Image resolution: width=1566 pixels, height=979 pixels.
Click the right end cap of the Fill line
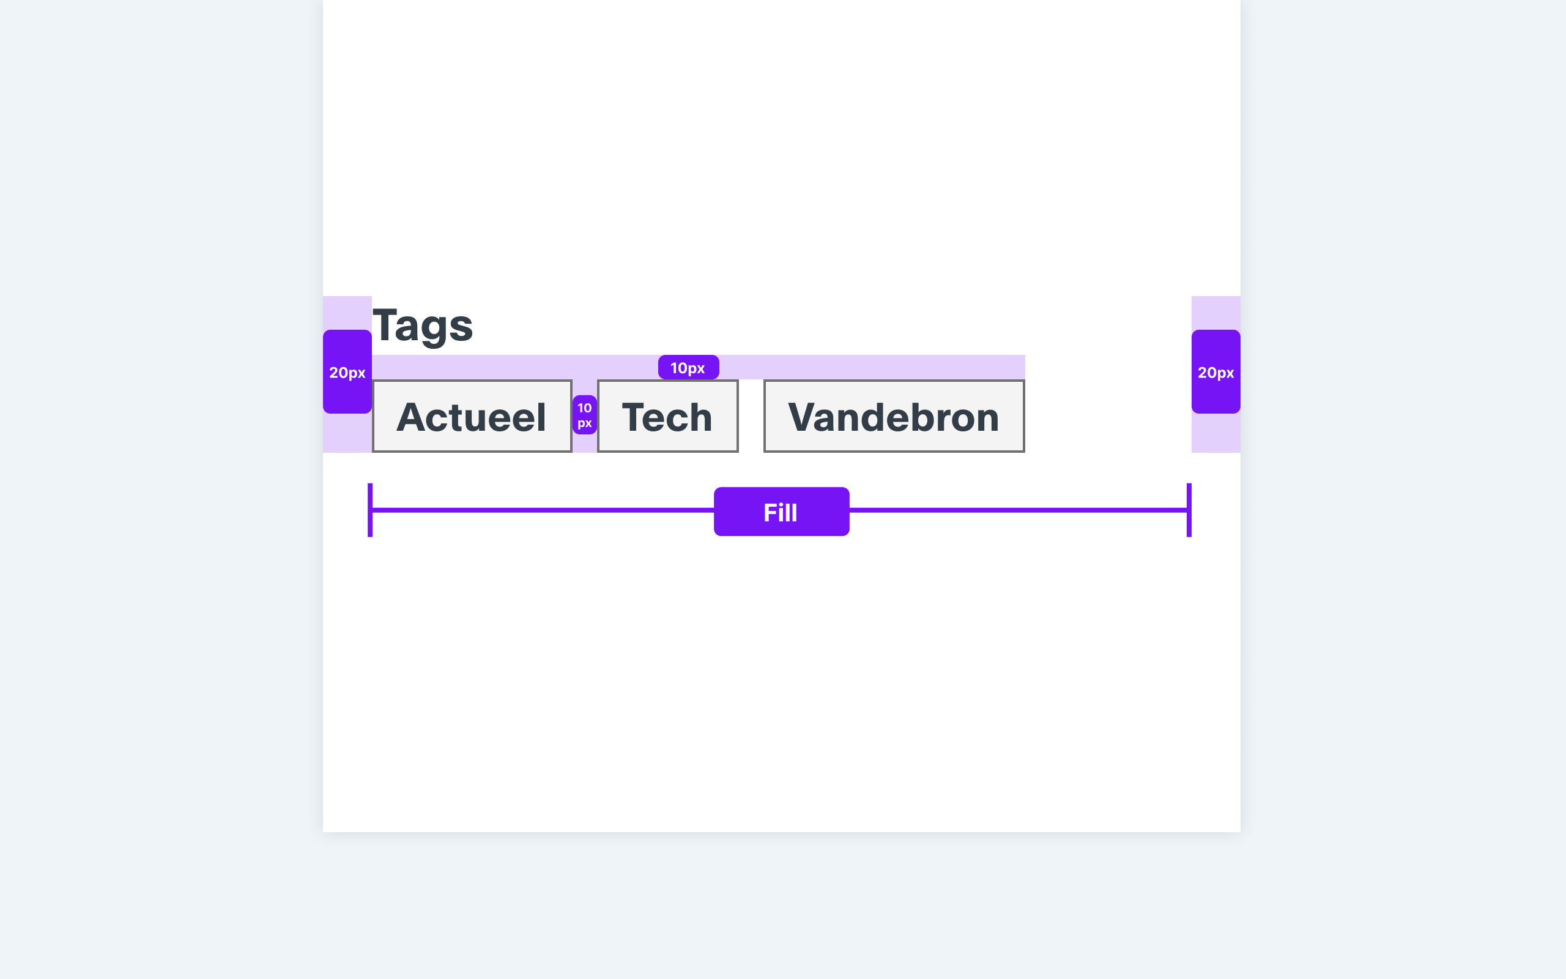tap(1189, 510)
